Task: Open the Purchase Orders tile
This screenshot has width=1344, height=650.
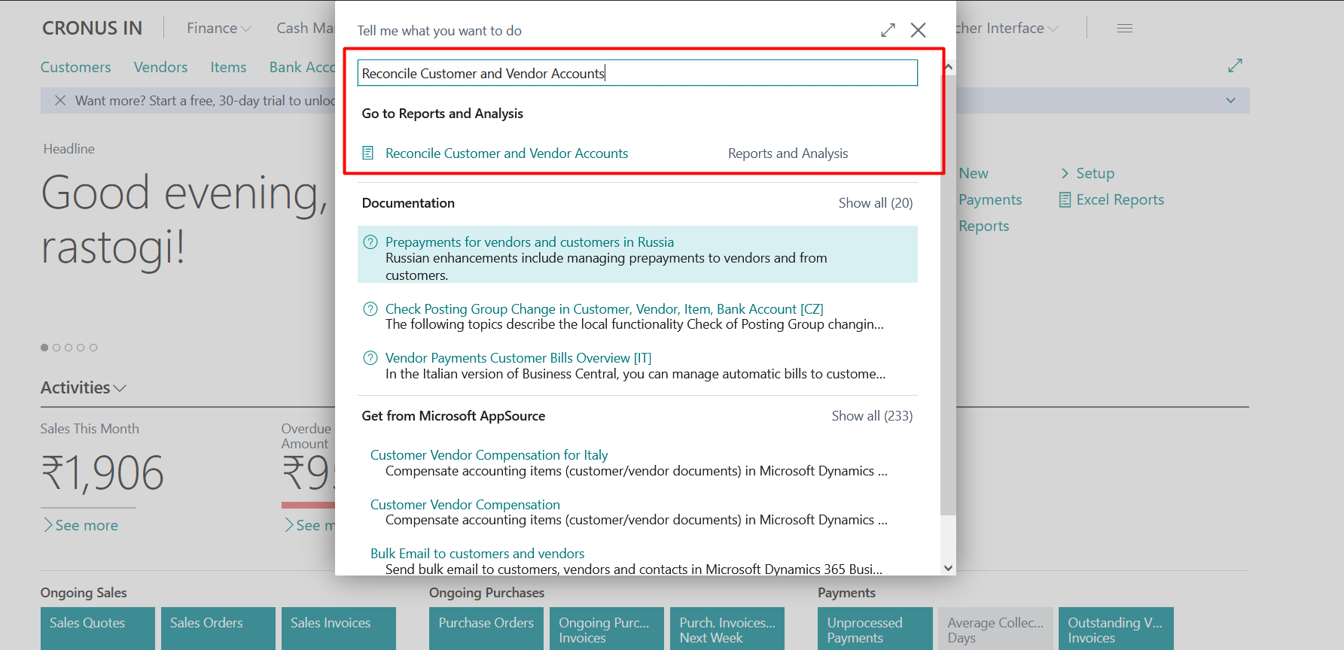Action: 486,629
